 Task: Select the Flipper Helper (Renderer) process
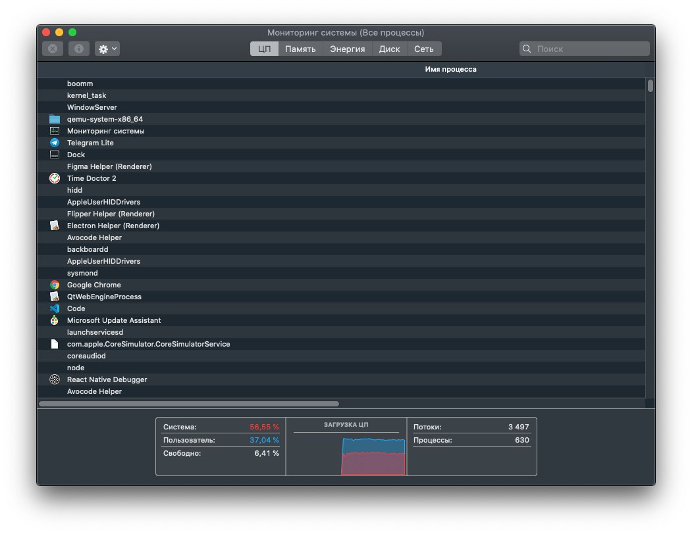pos(341,214)
